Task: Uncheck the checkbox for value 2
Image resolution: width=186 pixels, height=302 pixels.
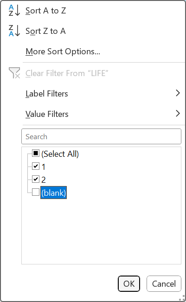Action: [36, 179]
